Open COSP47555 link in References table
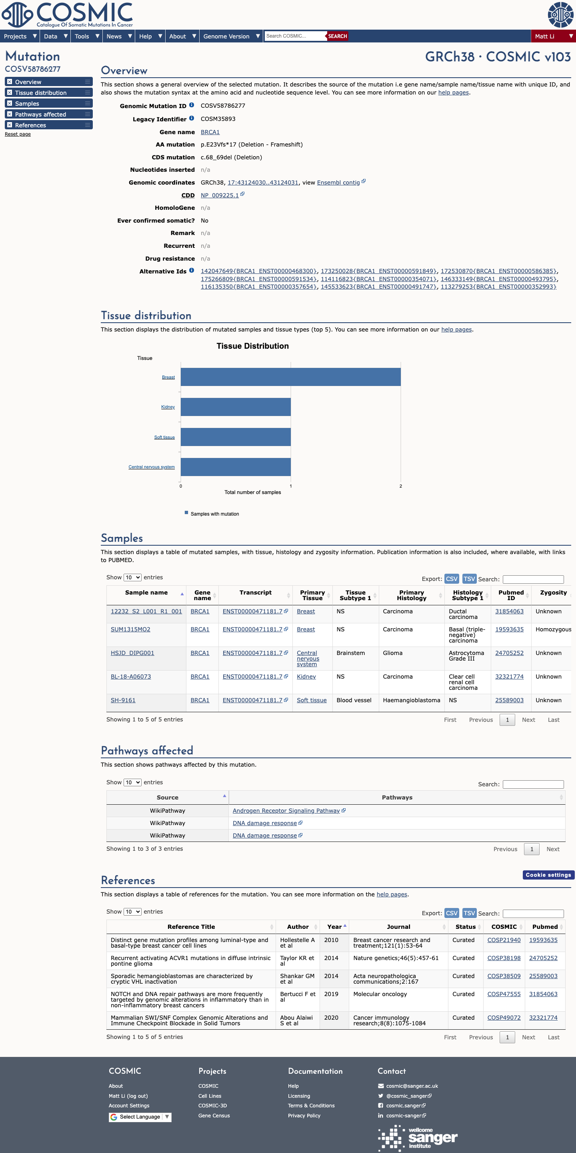This screenshot has width=576, height=1153. point(504,994)
